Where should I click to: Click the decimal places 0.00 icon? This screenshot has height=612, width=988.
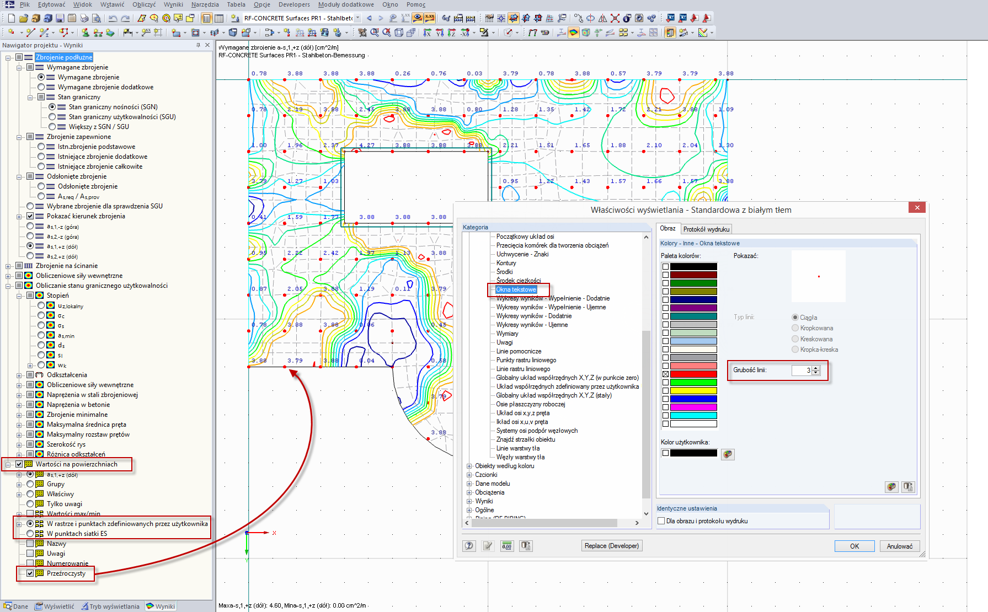[507, 546]
